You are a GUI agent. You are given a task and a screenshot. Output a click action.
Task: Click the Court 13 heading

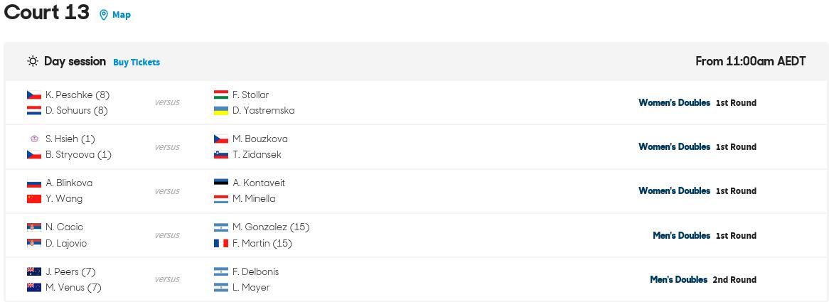click(46, 12)
